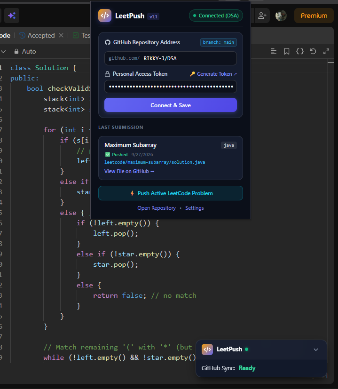This screenshot has height=389, width=338.
Task: Open the profile avatar picture
Action: click(x=281, y=16)
